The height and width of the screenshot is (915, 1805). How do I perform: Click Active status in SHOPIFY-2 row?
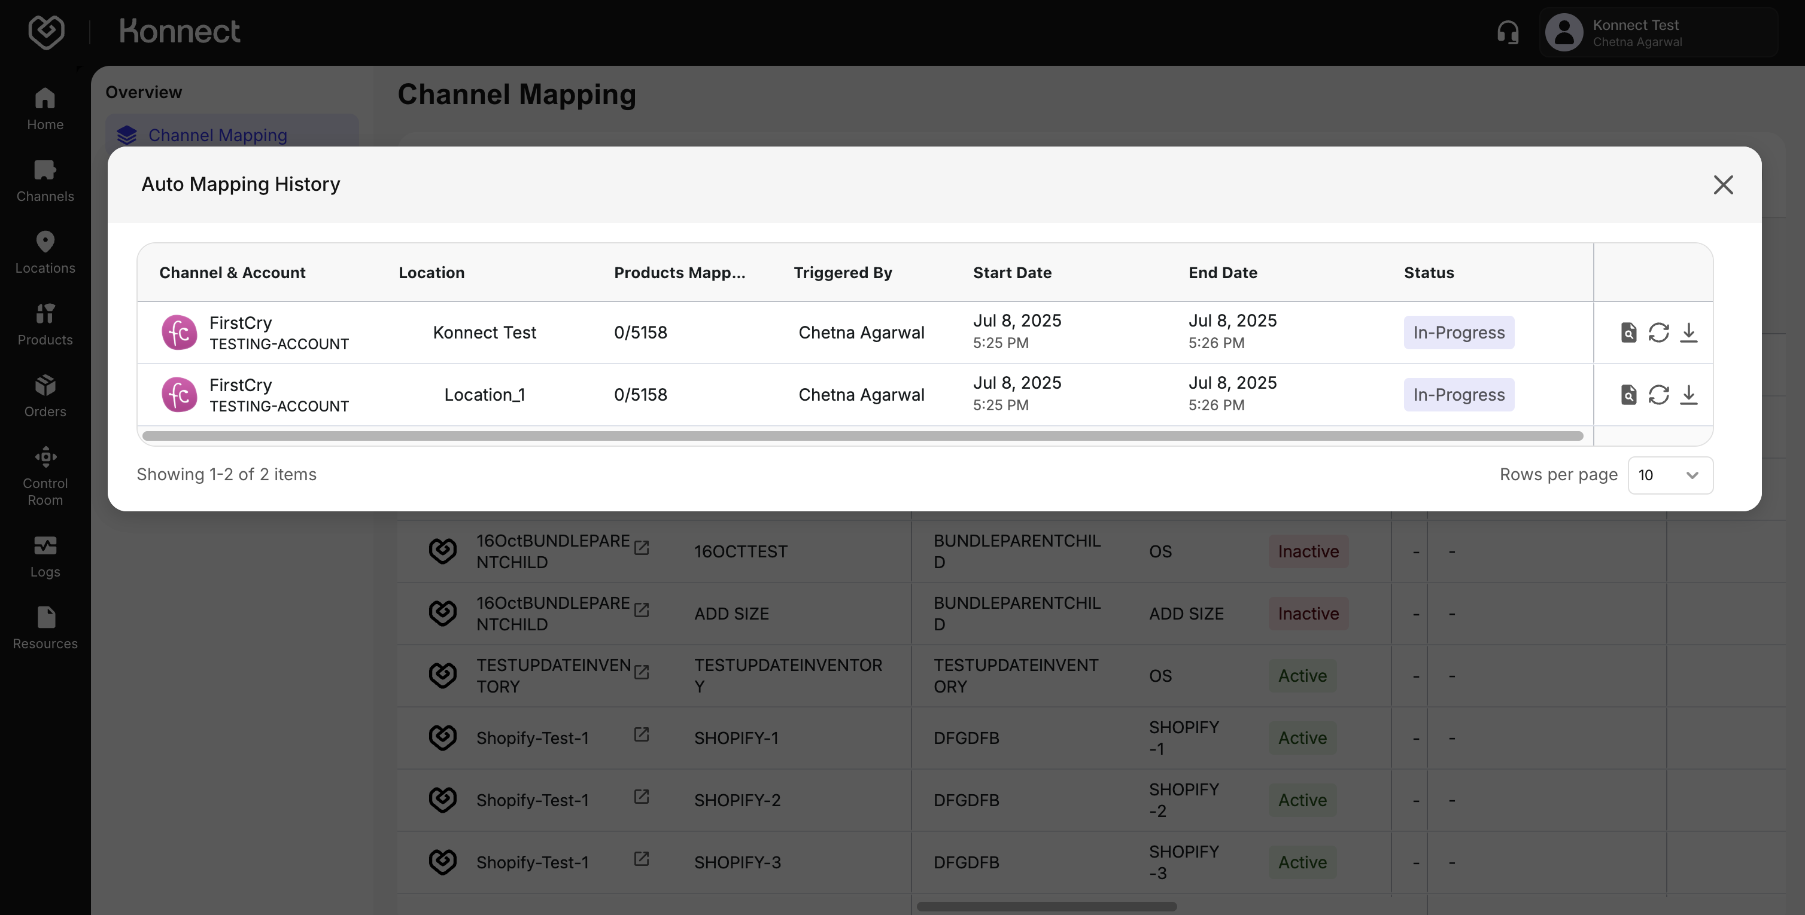pyautogui.click(x=1302, y=800)
